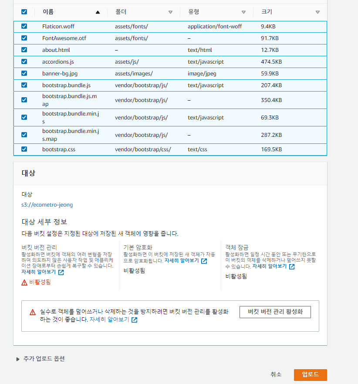The width and height of the screenshot is (358, 384).
Task: Click the vendor/bootstrap/css/ folder cell
Action: pos(143,150)
